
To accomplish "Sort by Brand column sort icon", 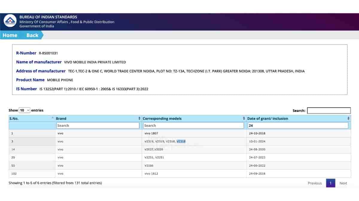I will pyautogui.click(x=139, y=119).
